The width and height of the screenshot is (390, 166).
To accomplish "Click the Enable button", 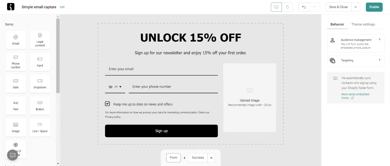I will (374, 7).
